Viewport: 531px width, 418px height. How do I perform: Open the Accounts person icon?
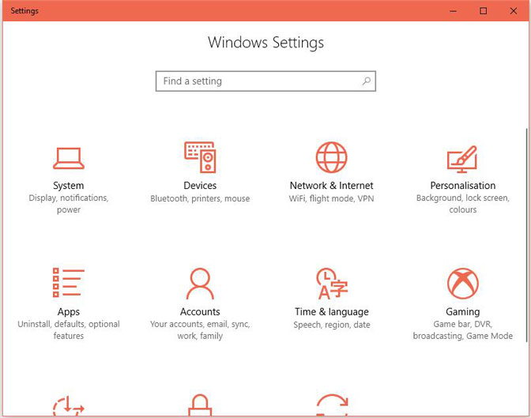tap(200, 284)
